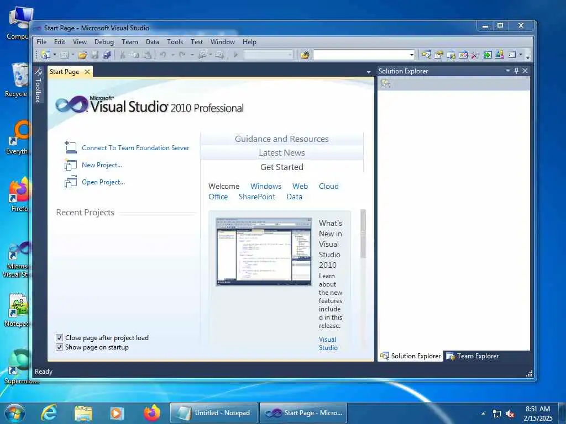Click the Start Debugging play icon
The width and height of the screenshot is (566, 424).
point(235,55)
